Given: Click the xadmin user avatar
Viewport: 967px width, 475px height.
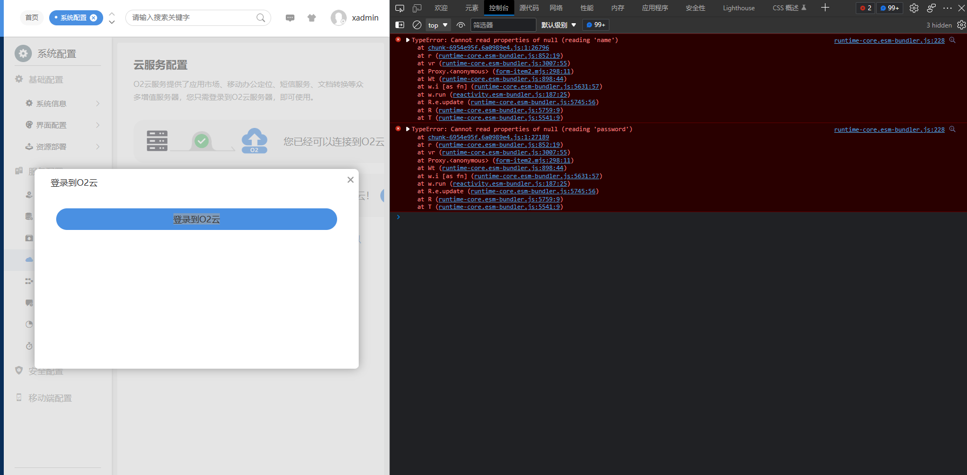Looking at the screenshot, I should [x=338, y=18].
